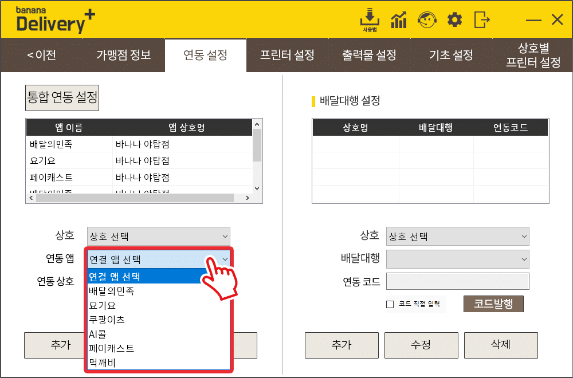
Task: Choose 연결 앱 선택 in the dropdown list
Action: [159, 277]
